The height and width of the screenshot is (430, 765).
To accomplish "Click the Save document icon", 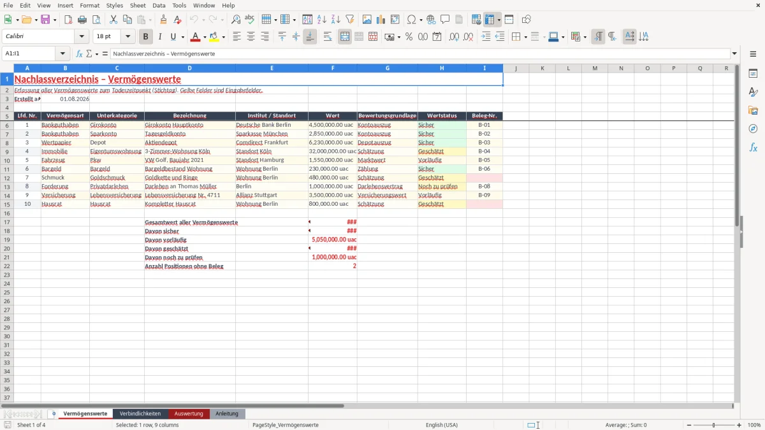I will point(45,20).
